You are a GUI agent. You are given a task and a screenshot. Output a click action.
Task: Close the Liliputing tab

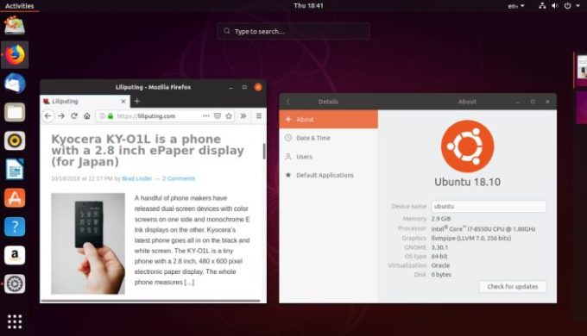(x=123, y=102)
